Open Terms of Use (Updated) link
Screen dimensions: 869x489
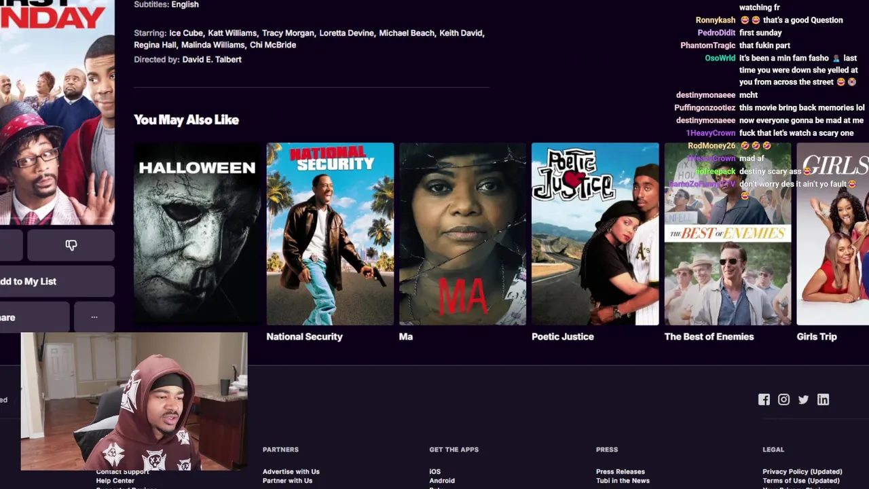801,481
